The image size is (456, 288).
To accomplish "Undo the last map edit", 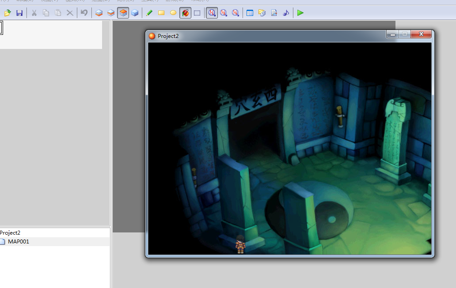I will [84, 13].
